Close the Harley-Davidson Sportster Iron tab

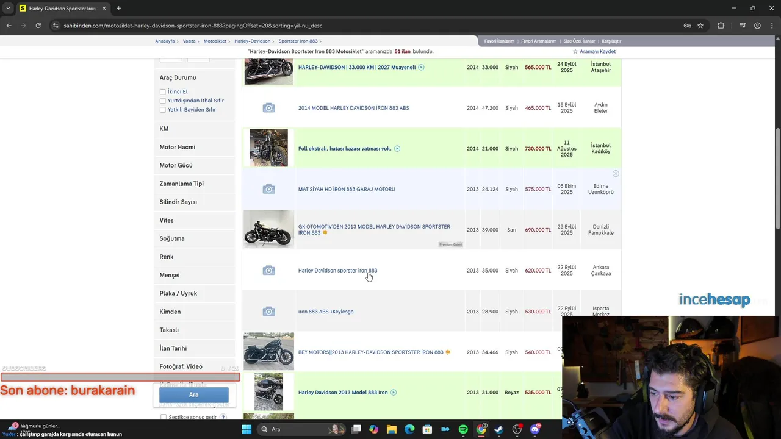104,9
